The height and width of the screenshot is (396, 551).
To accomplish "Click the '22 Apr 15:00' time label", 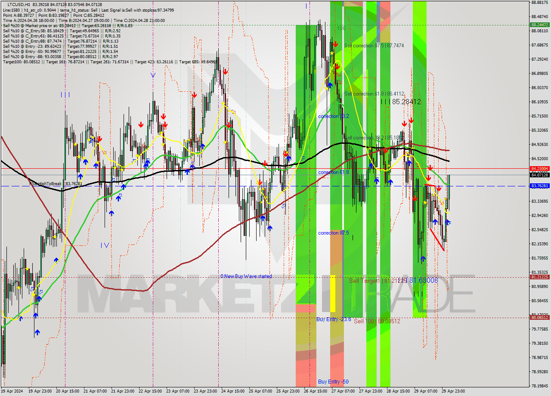I will [150, 392].
